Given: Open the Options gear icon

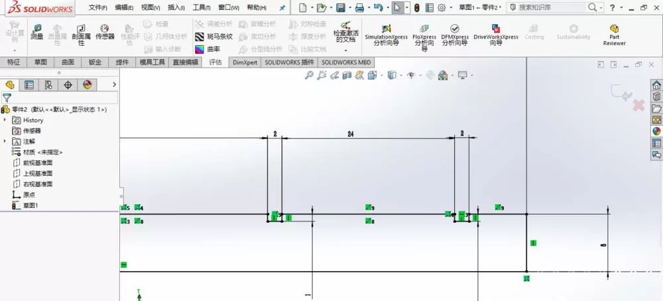Looking at the screenshot, I should (442, 7).
